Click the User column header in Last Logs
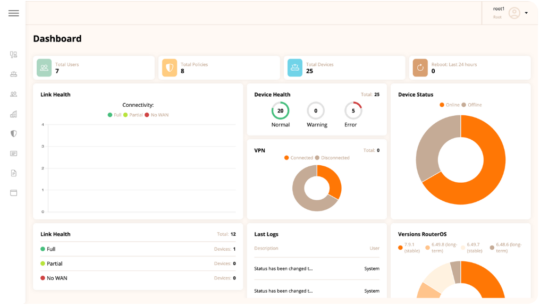This screenshot has width=540, height=306. point(374,248)
